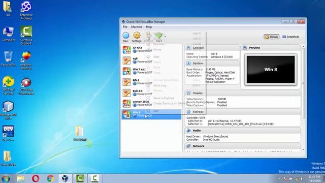The height and width of the screenshot is (183, 325).
Task: Click the taskbar clock showing date and time
Action: pos(314,178)
